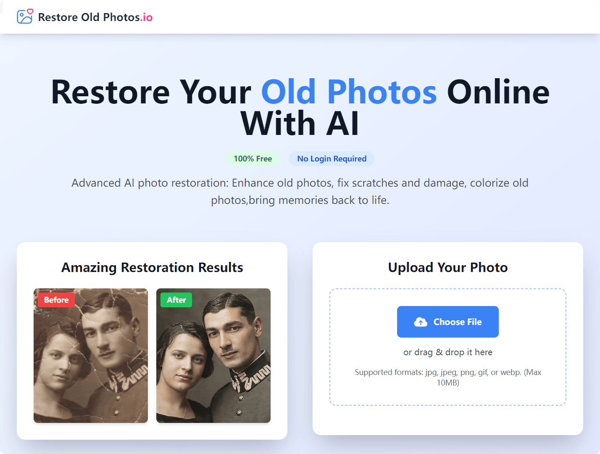The image size is (600, 454).
Task: Click the 'Restore Your' headline text
Action: 151,92
